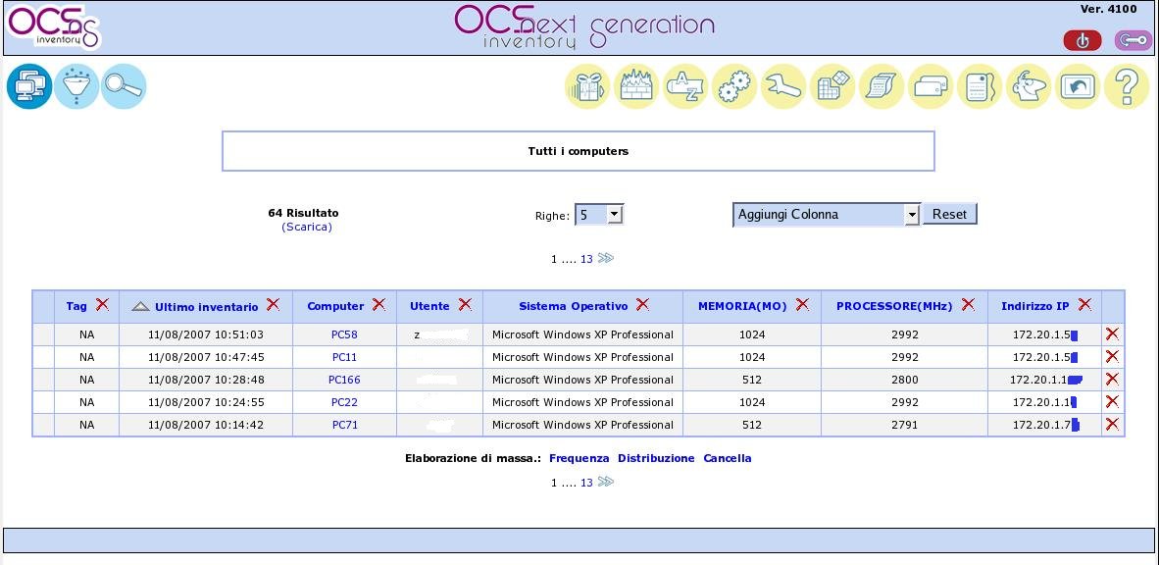Image resolution: width=1159 pixels, height=565 pixels.
Task: Remove the Tag column with red X
Action: [x=102, y=305]
